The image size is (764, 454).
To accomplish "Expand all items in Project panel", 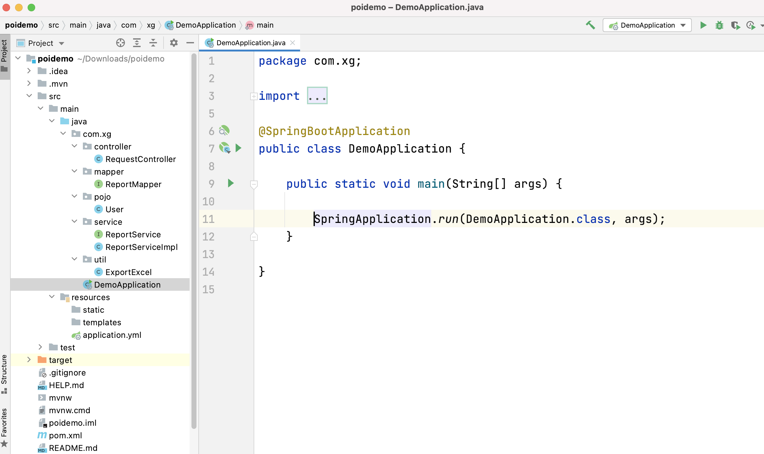I will tap(137, 43).
